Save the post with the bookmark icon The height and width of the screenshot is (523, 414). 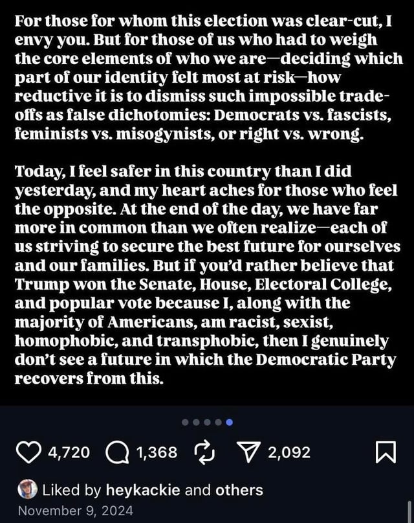point(385,453)
